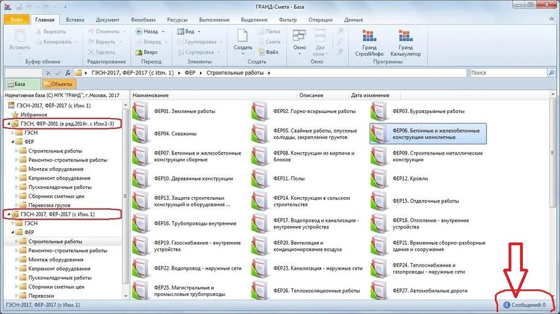
Task: Click Строительные работы breadcrumb segment
Action: coord(235,73)
